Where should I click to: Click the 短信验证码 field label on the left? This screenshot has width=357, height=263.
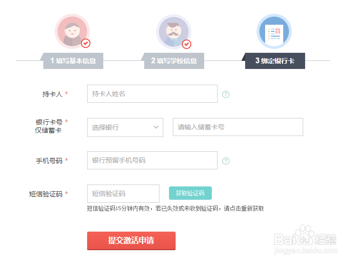(46, 194)
